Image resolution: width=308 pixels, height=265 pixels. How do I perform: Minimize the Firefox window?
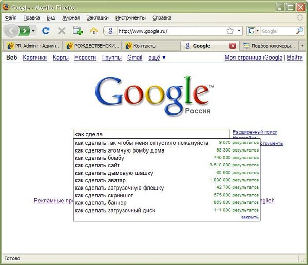(x=280, y=8)
